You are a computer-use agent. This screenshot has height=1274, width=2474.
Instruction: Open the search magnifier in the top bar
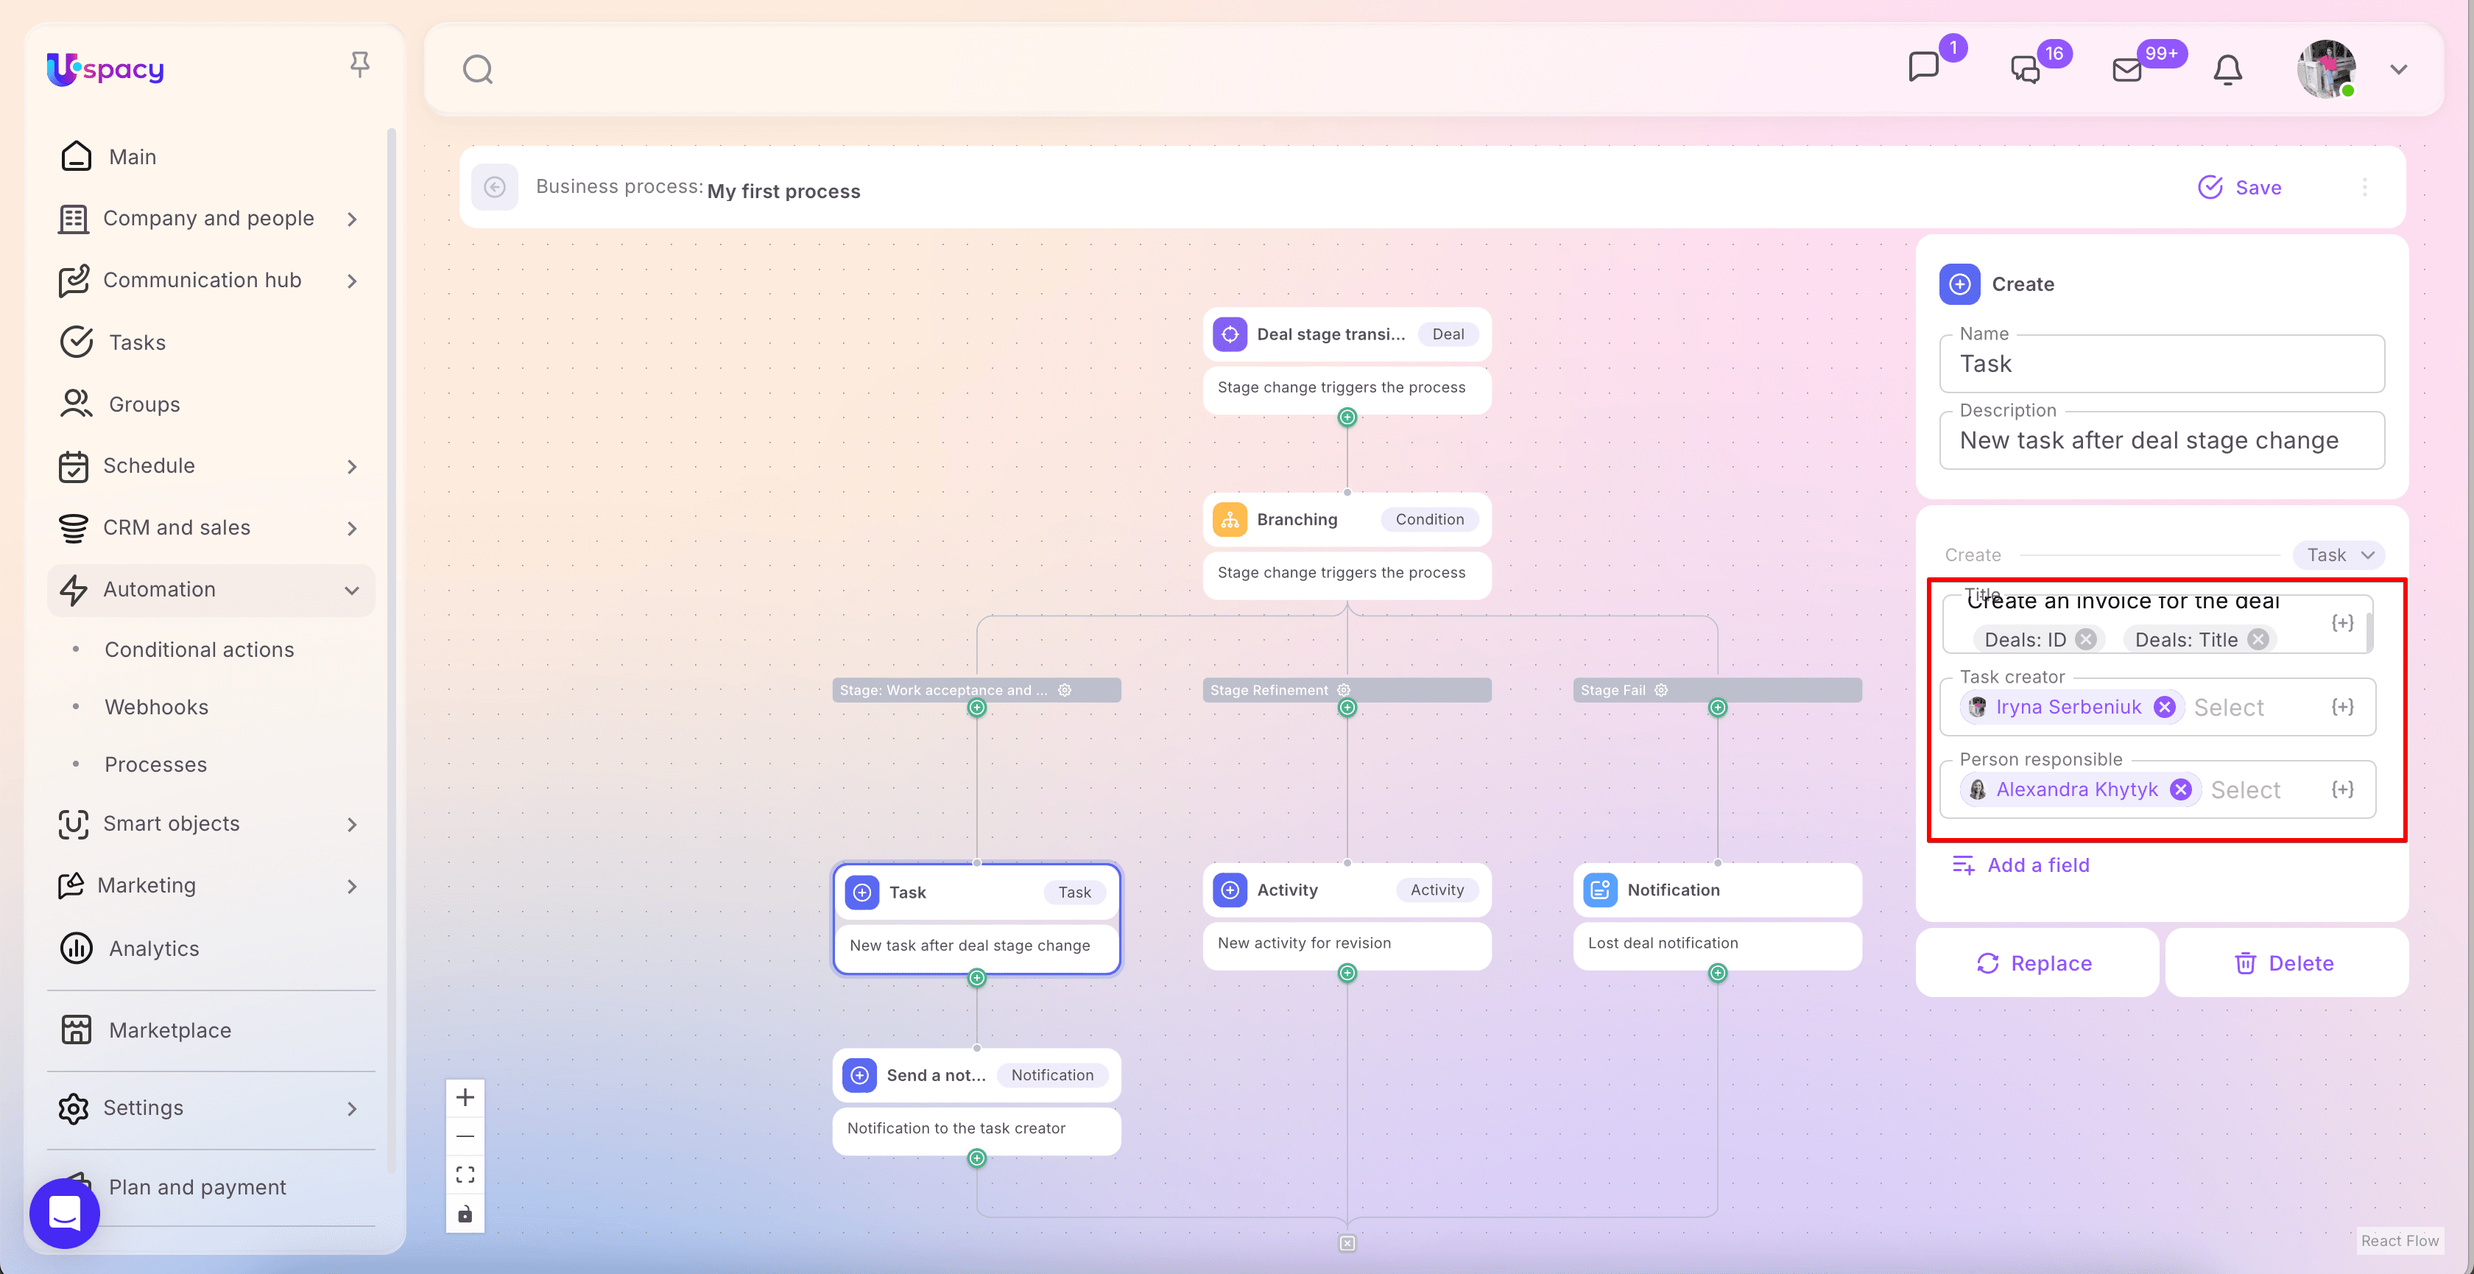pos(477,69)
